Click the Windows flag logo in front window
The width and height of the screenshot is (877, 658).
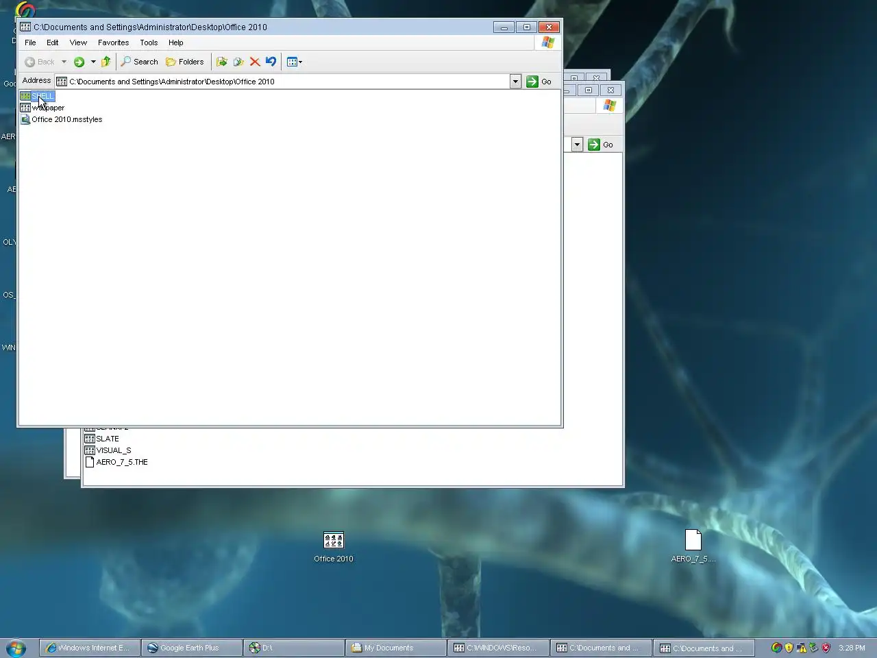point(547,42)
